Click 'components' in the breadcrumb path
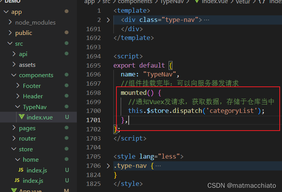The width and height of the screenshot is (282, 192). coord(135,2)
